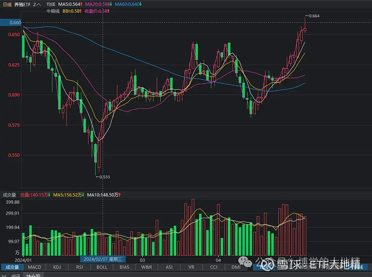Click the green down arrow beside MA20:0.598
372x277 pixels.
point(111,4)
